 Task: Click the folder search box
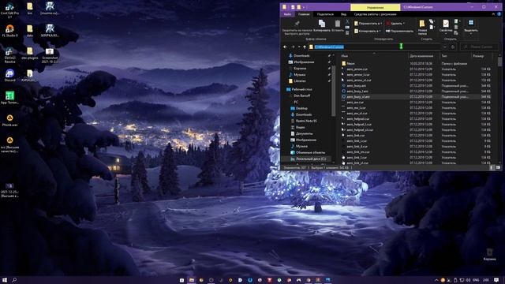479,47
